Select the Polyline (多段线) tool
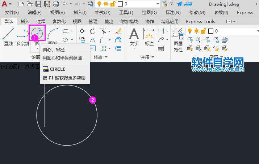 click(23, 36)
